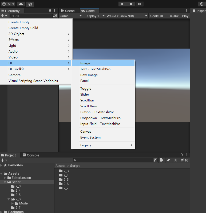This screenshot has width=206, height=213.
Task: Lock the Project panel
Action: click(181, 155)
